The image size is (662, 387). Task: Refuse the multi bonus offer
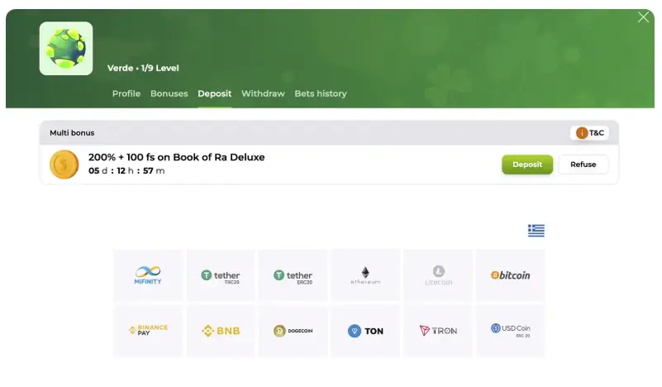coord(583,165)
